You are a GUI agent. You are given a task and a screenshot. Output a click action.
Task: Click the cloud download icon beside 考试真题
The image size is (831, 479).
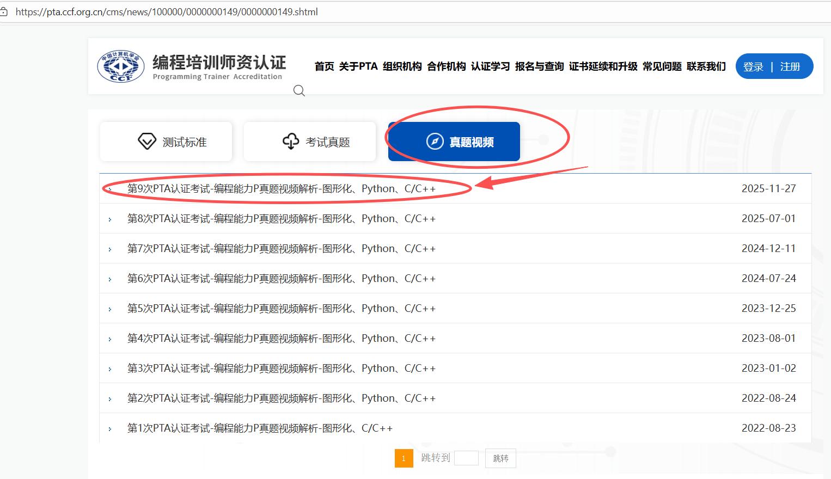point(291,142)
